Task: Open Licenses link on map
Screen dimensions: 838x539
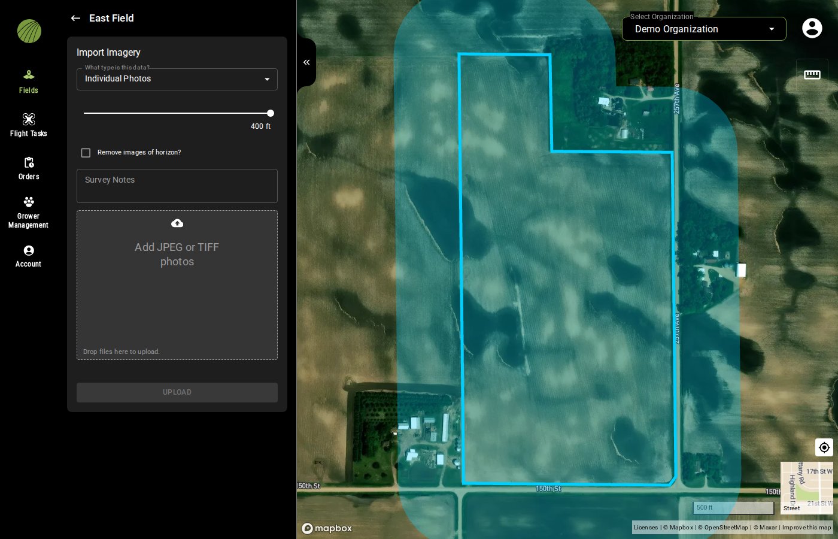Action: 645,528
